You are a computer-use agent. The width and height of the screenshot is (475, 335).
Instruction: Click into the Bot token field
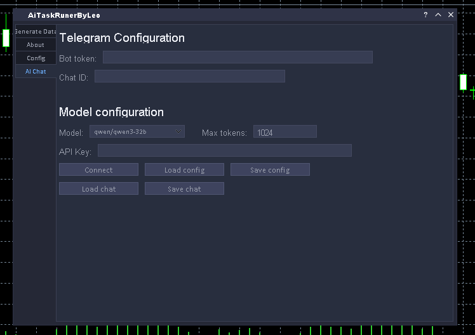click(x=237, y=58)
